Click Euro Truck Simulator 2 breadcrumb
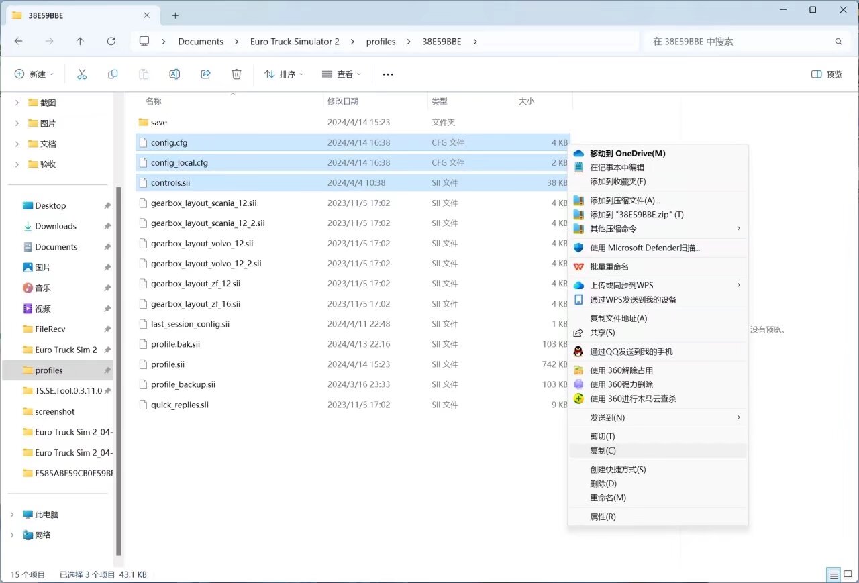The image size is (859, 583). 295,42
